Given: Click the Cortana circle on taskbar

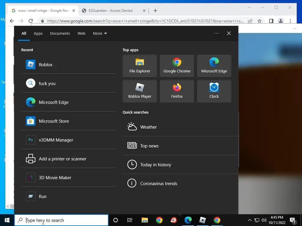Looking at the screenshot, I should click(x=116, y=220).
